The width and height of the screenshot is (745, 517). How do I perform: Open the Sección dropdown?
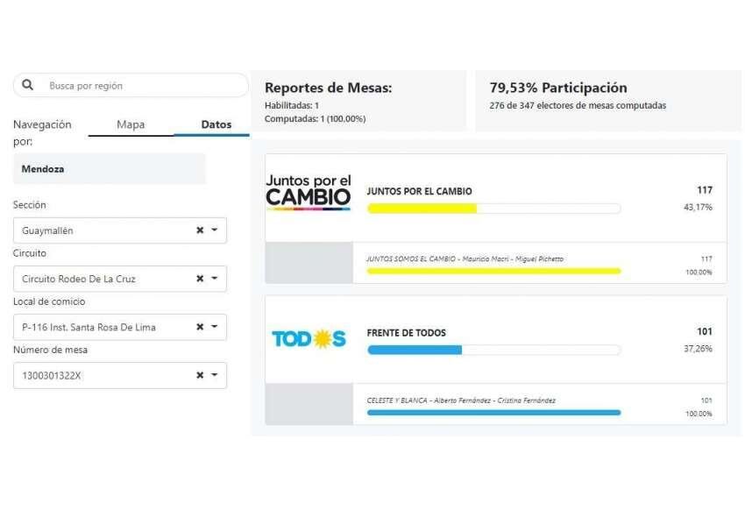213,230
